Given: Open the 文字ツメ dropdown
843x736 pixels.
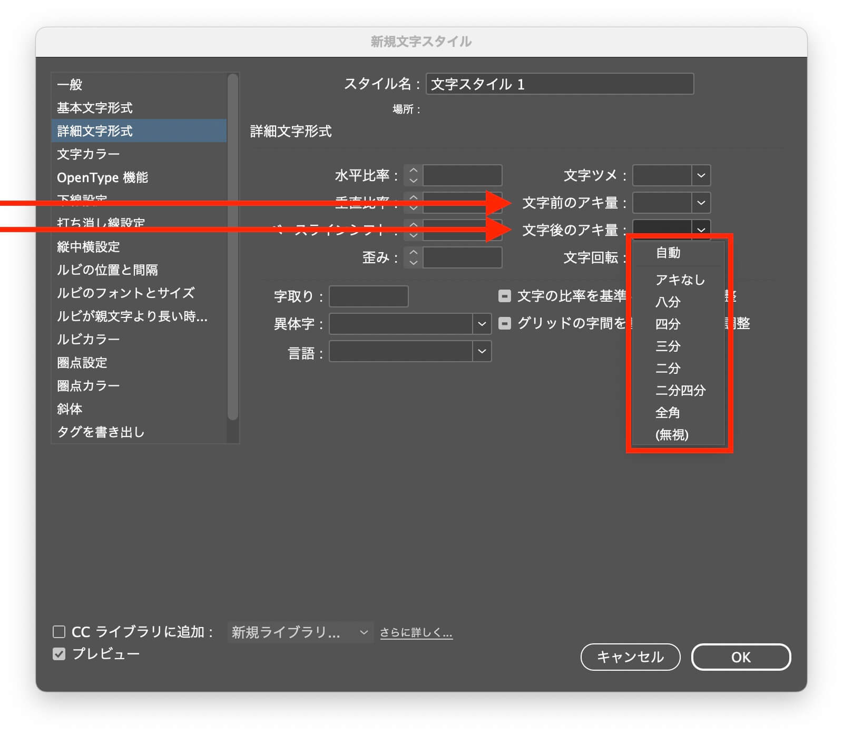Looking at the screenshot, I should (x=700, y=175).
